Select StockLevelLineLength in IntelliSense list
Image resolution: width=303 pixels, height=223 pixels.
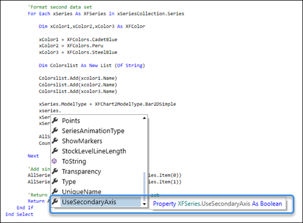coord(94,151)
